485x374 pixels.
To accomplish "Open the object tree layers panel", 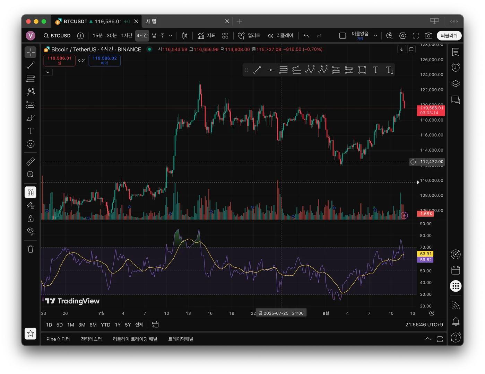I will coord(456,84).
